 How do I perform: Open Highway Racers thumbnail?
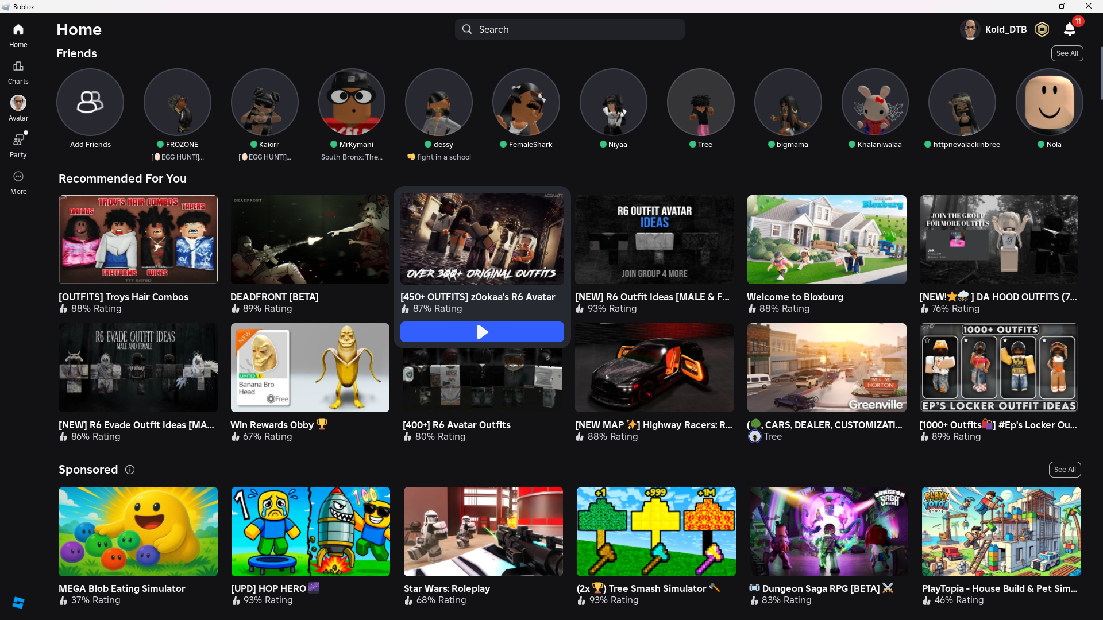pos(654,367)
